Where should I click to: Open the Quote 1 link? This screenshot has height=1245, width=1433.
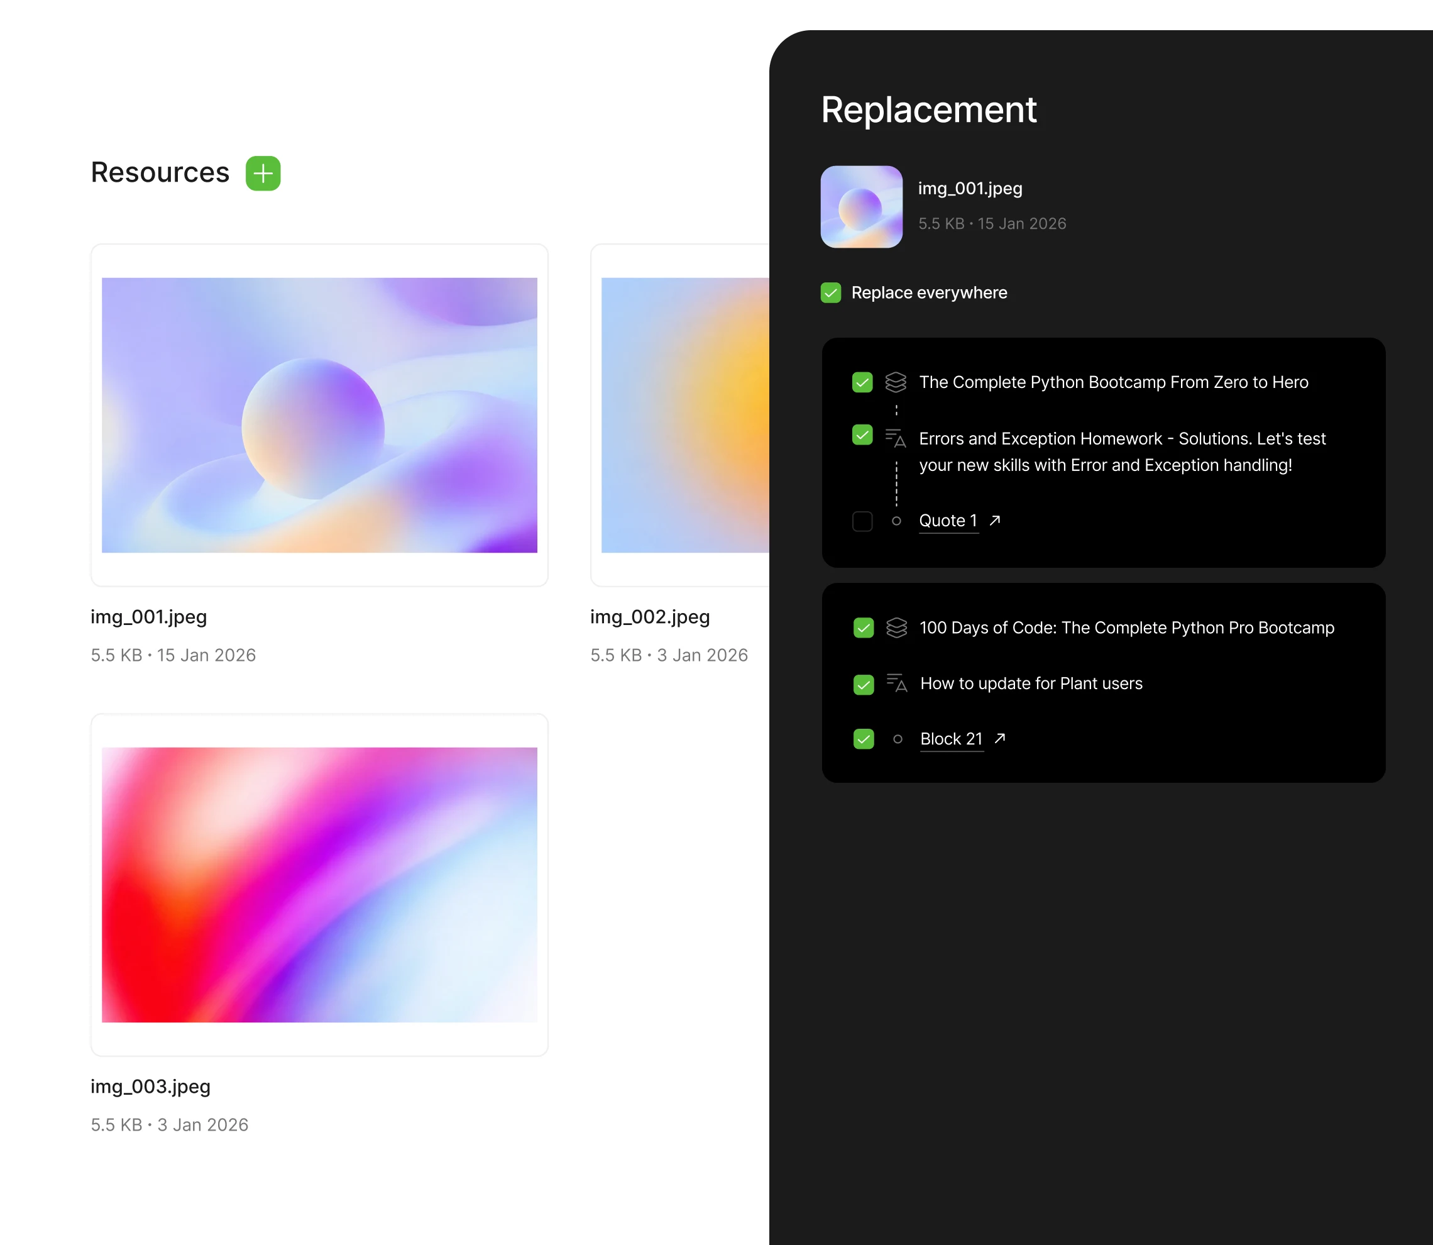[x=948, y=521]
